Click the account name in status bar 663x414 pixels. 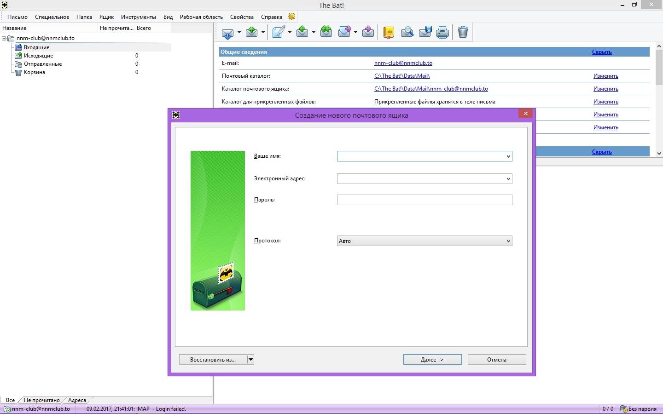click(41, 409)
